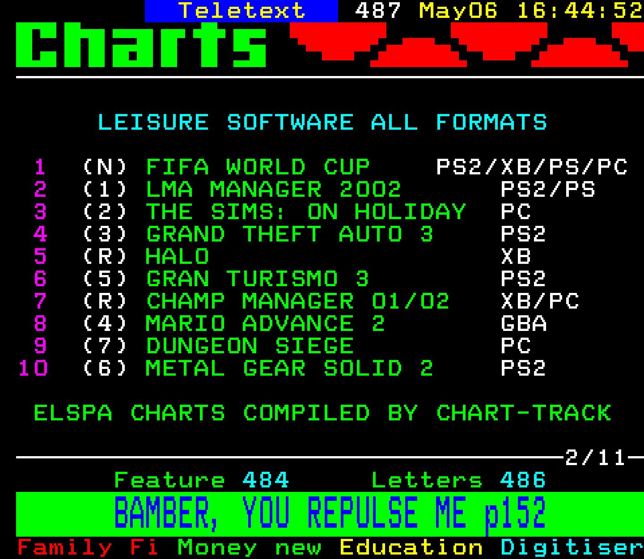Click page number 487 in the header

coord(378,11)
